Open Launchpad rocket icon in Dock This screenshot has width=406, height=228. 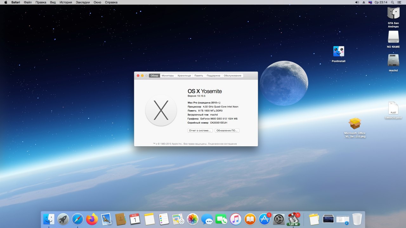pos(63,219)
